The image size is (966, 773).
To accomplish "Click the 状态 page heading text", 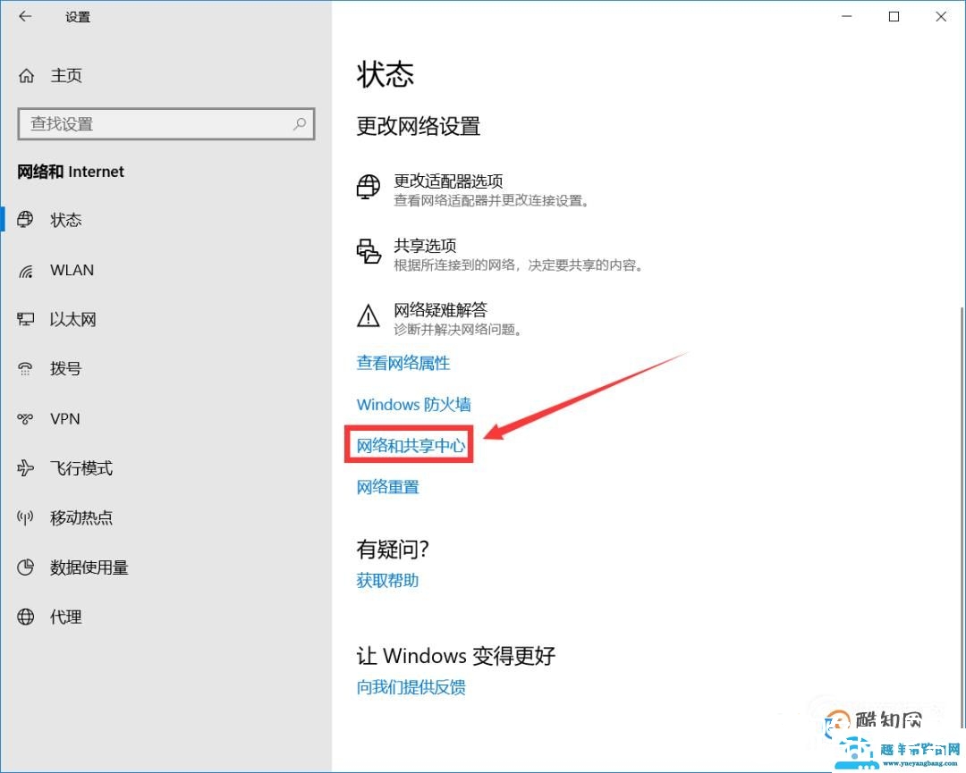I will [385, 74].
